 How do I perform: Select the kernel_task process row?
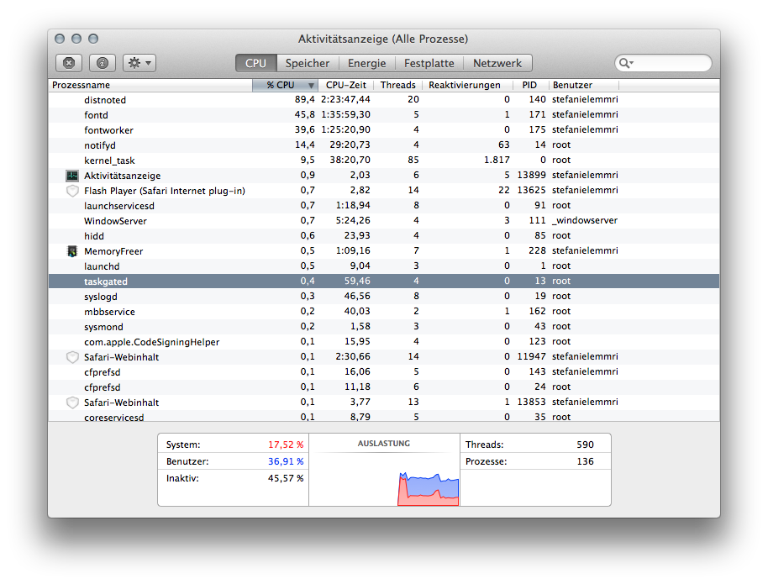pyautogui.click(x=384, y=160)
